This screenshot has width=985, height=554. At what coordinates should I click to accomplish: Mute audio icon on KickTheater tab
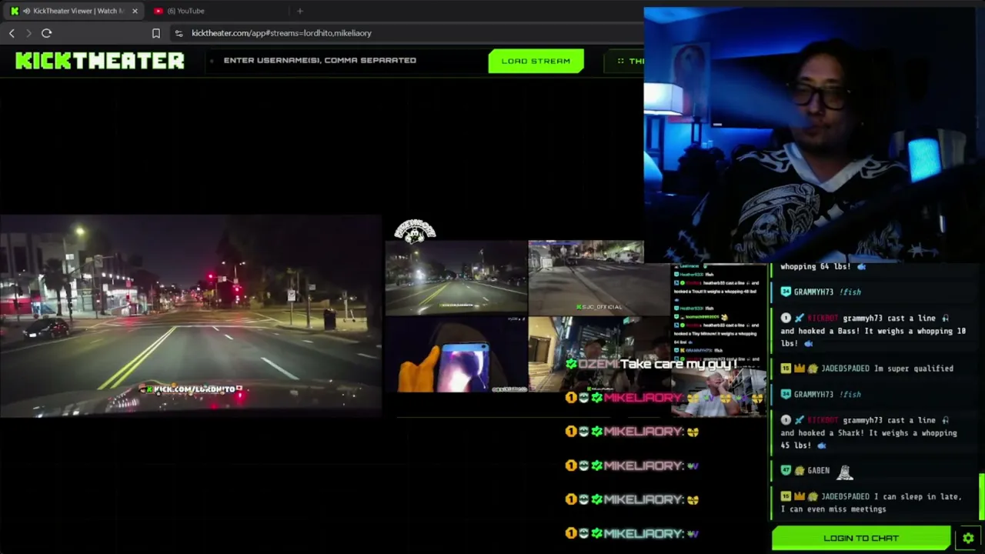[27, 11]
